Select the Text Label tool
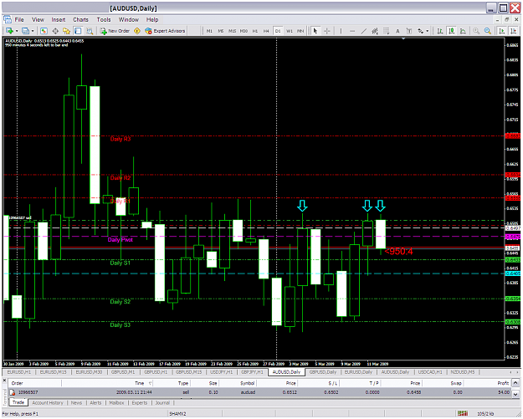Image resolution: width=523 pixels, height=419 pixels. coord(409,31)
